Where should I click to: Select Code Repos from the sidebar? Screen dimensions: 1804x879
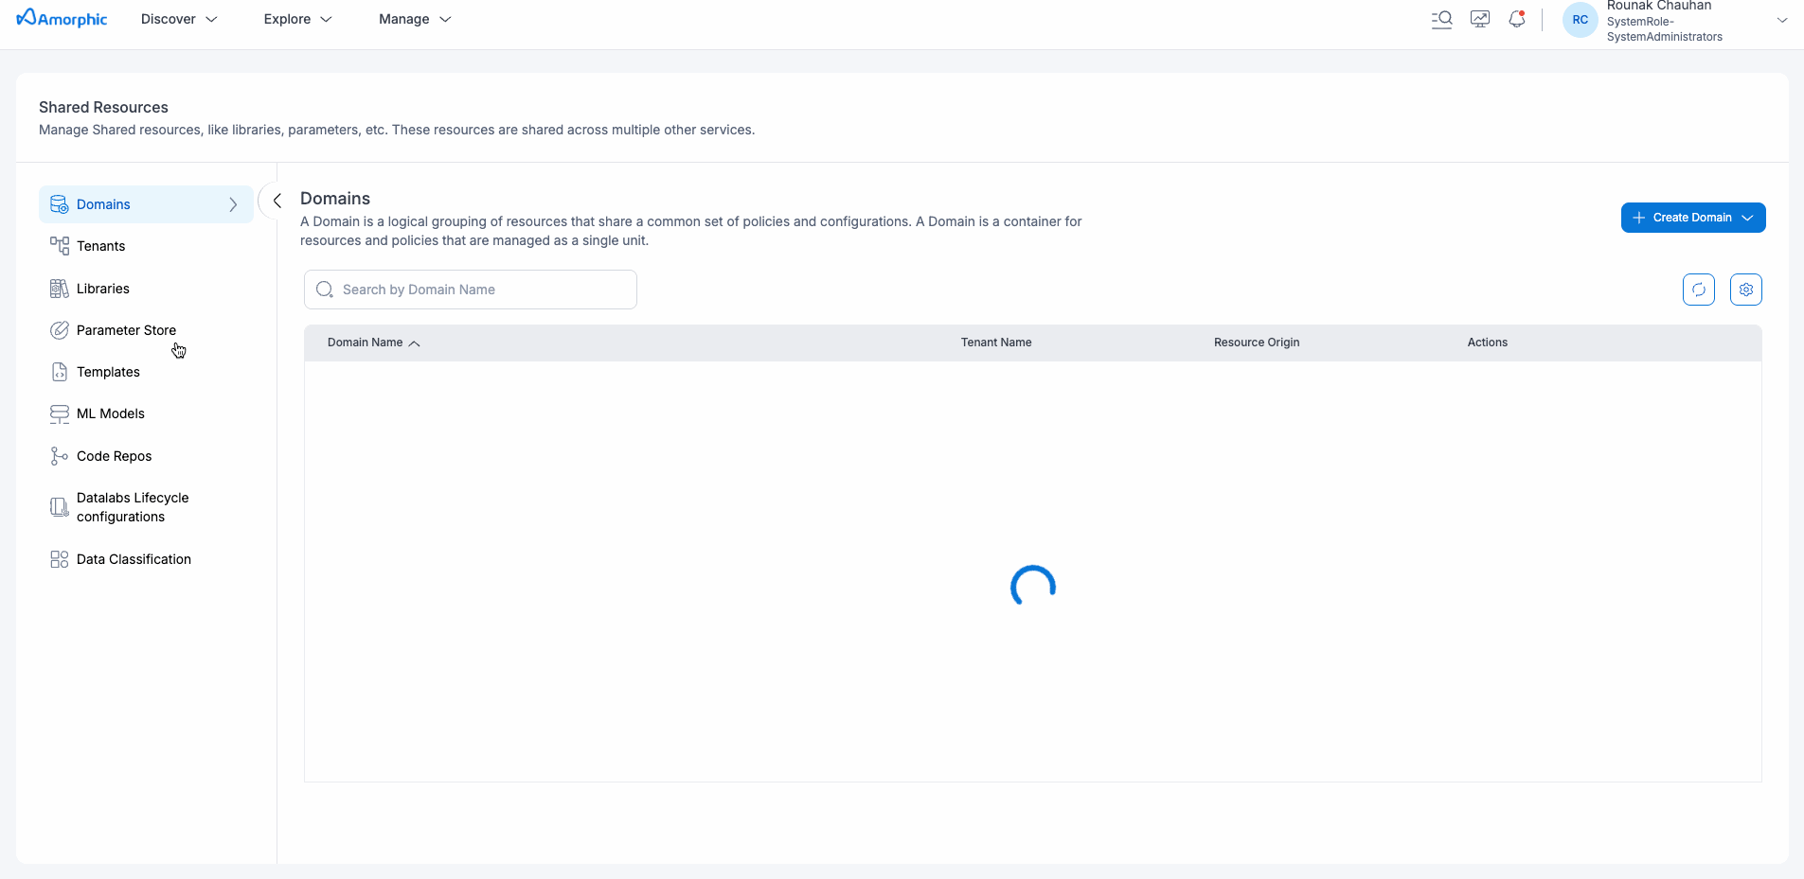114,456
